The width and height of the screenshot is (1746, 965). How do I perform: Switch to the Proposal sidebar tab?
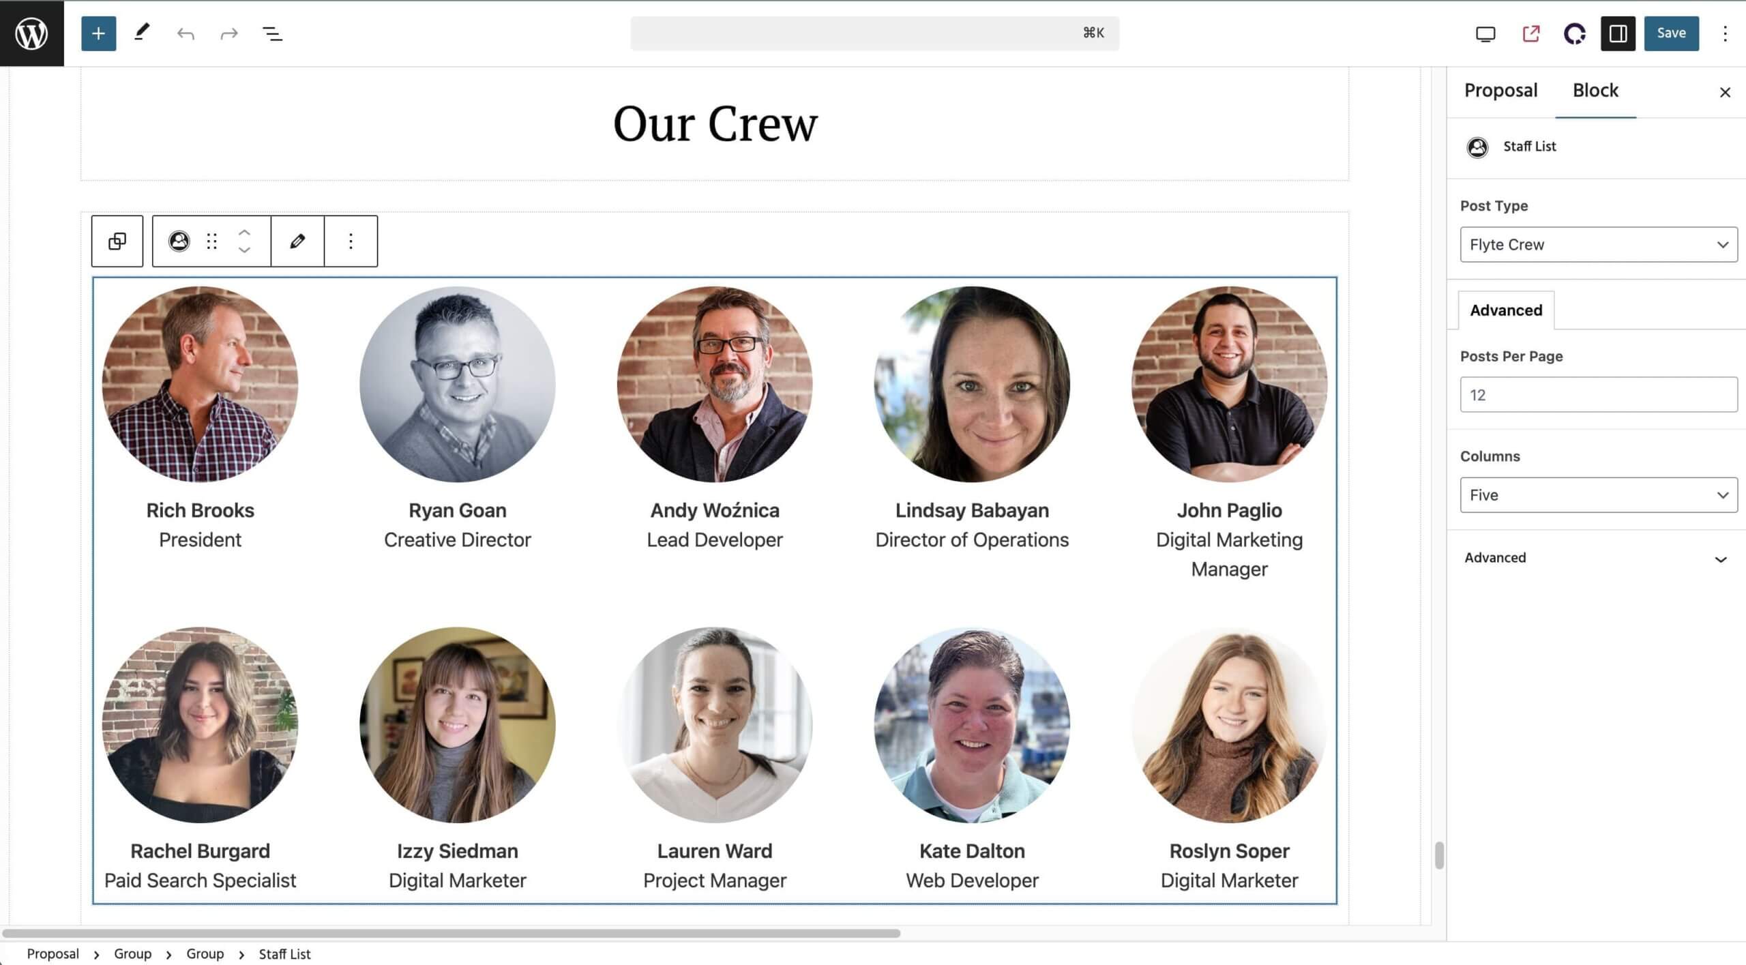[1500, 91]
